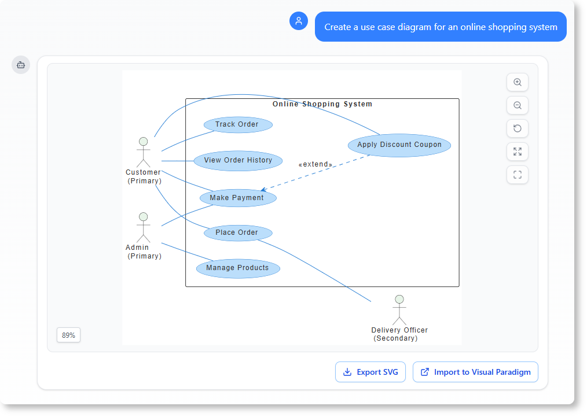Click the Export SVG button

point(370,372)
